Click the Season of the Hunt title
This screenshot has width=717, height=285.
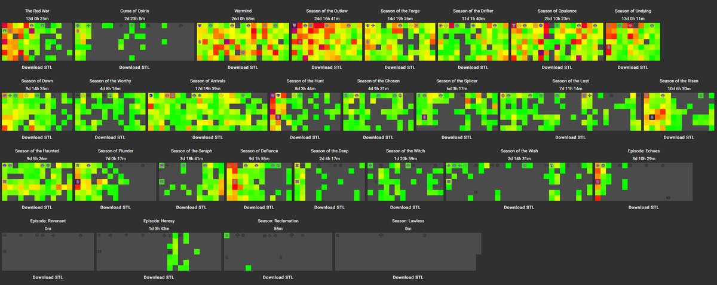pos(305,81)
